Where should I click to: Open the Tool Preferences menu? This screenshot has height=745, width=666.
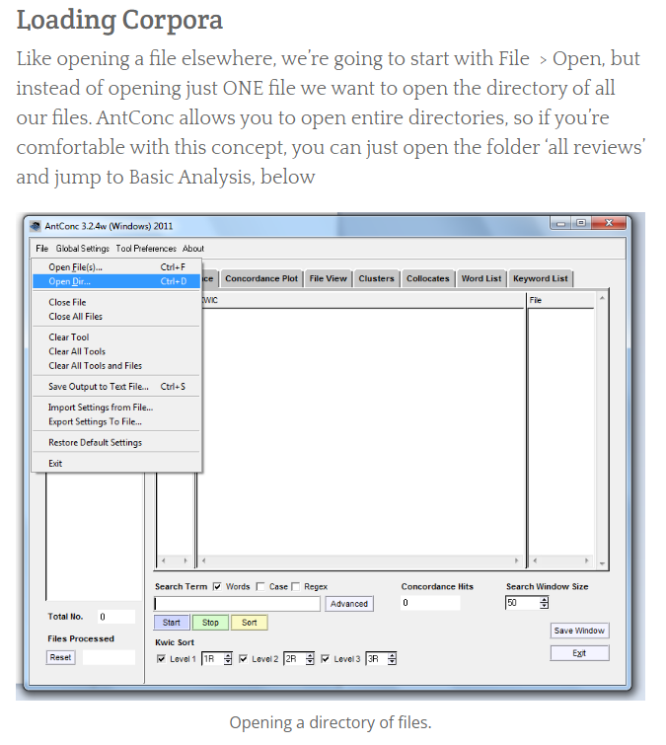146,249
